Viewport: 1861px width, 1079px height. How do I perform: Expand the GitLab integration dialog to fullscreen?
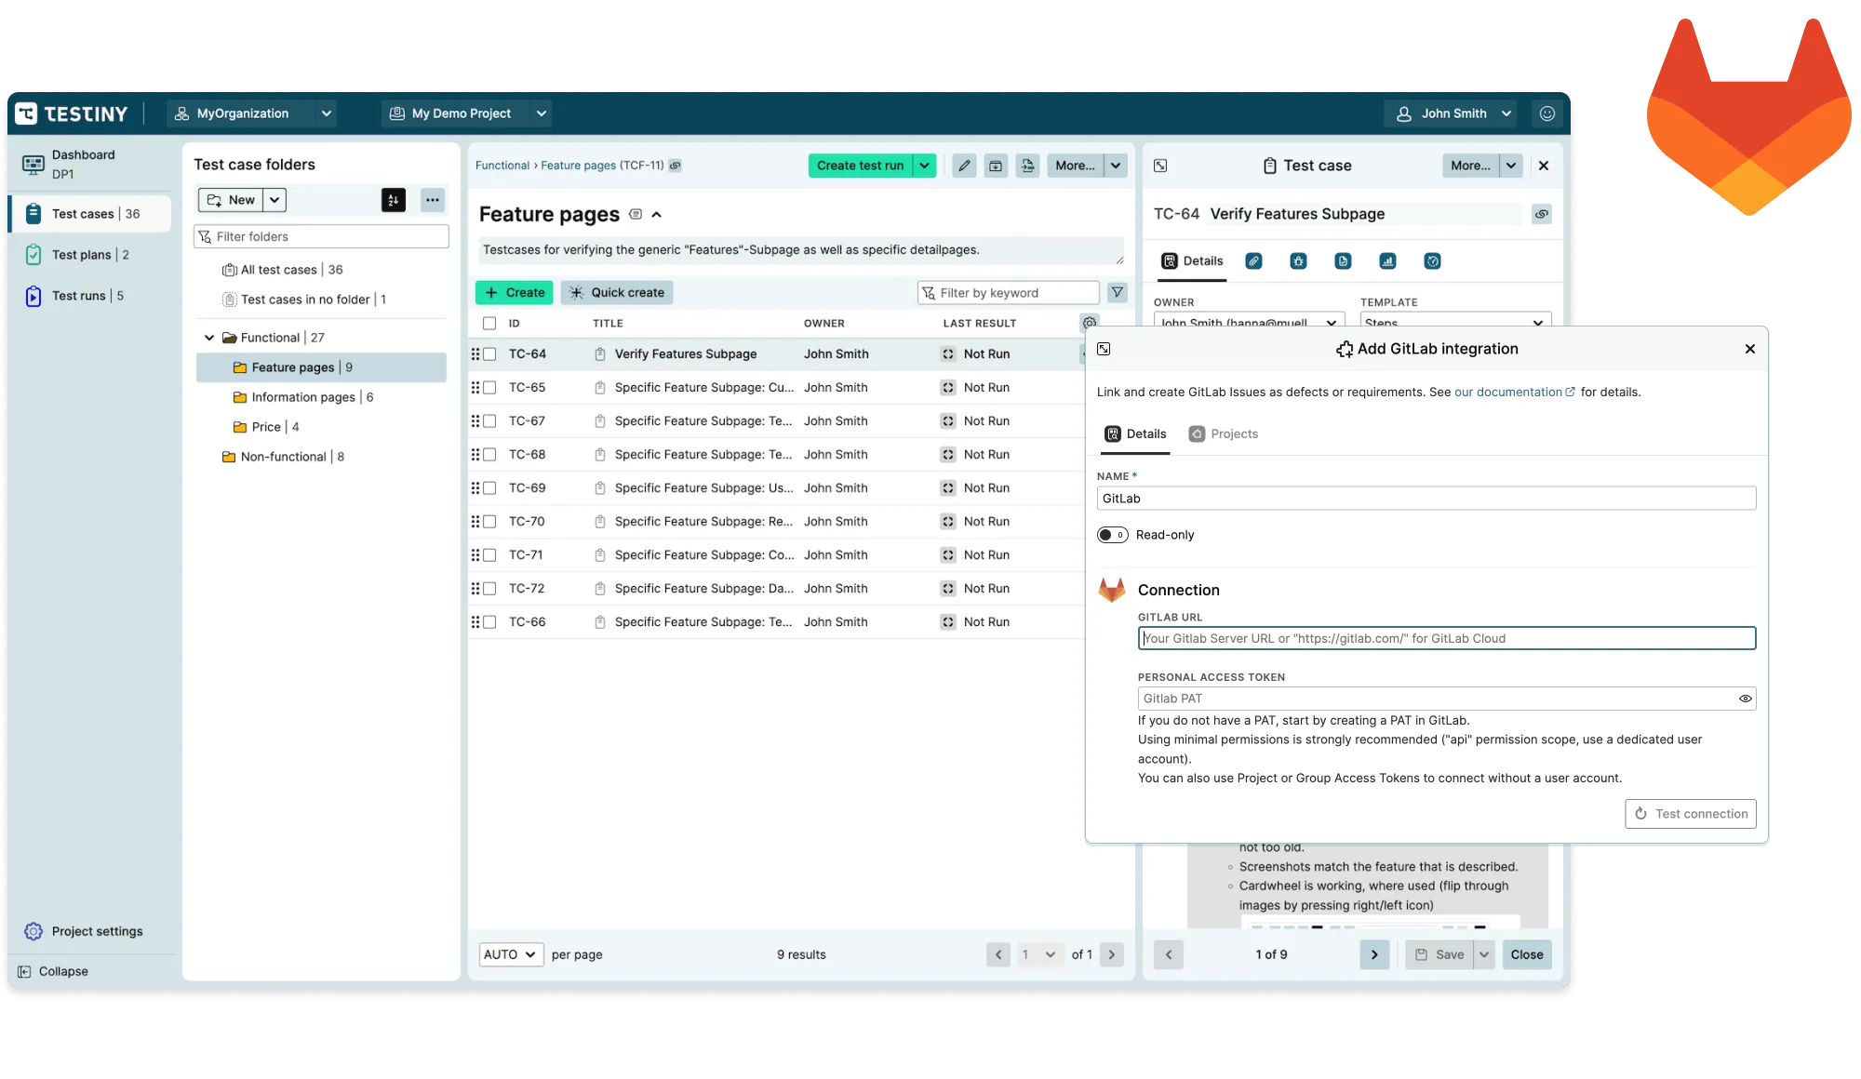tap(1104, 349)
